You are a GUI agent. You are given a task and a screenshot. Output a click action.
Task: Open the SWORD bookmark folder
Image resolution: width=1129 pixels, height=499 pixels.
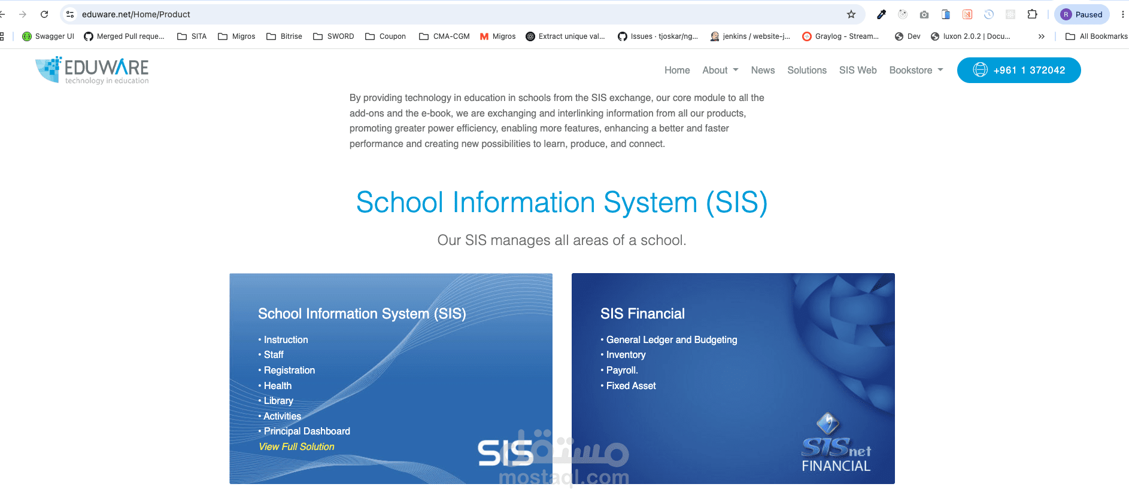pyautogui.click(x=333, y=36)
